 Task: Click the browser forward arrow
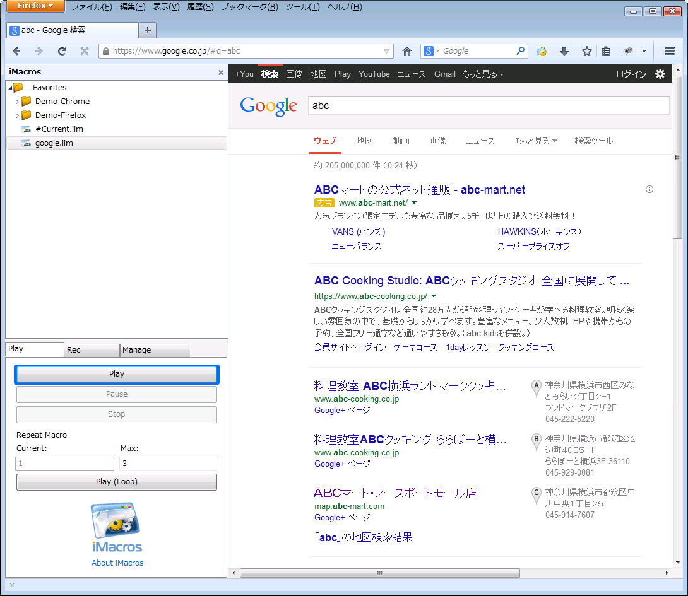point(39,51)
